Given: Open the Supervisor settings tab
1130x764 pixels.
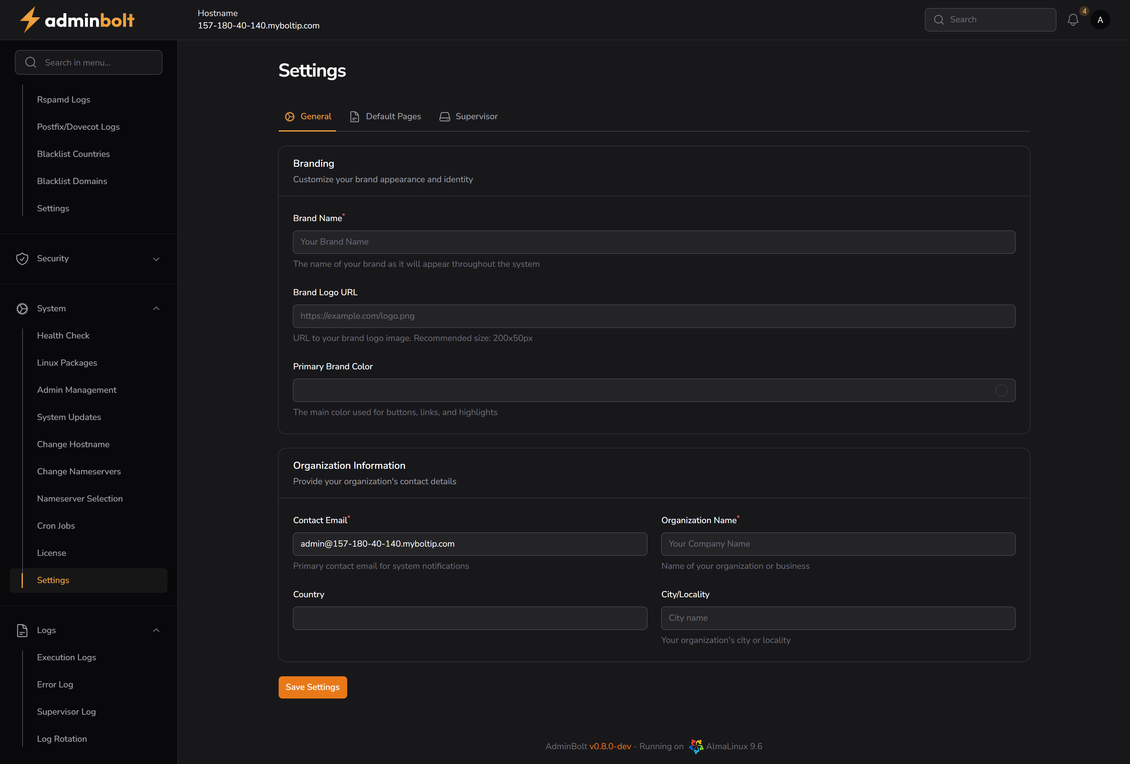Looking at the screenshot, I should point(476,116).
